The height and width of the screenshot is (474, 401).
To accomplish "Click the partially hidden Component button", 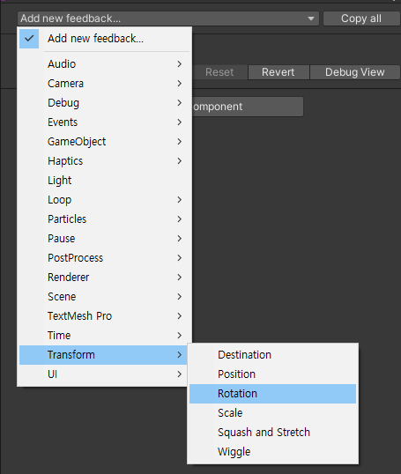I will (x=248, y=107).
